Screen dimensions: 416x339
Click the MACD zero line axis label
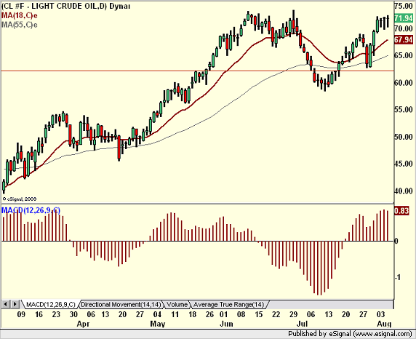coord(396,241)
